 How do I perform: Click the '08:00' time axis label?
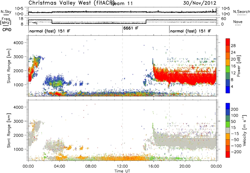tap(91, 166)
